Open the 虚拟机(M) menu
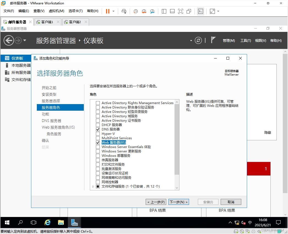The height and width of the screenshot is (234, 288). pos(56,11)
